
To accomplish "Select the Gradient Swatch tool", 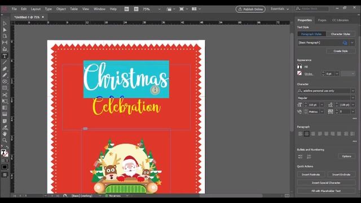I will pyautogui.click(x=5, y=108).
